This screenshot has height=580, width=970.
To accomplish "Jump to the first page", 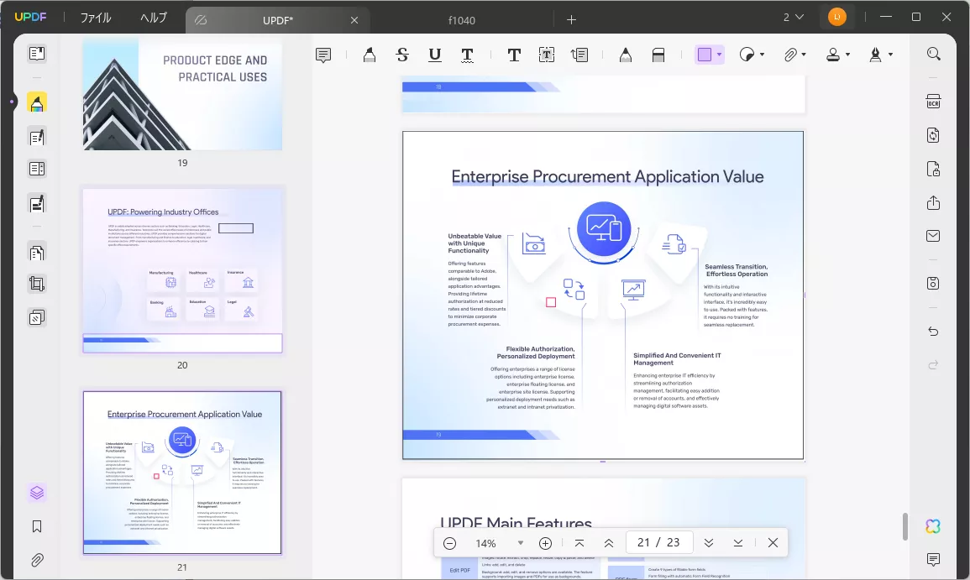I will 579,543.
